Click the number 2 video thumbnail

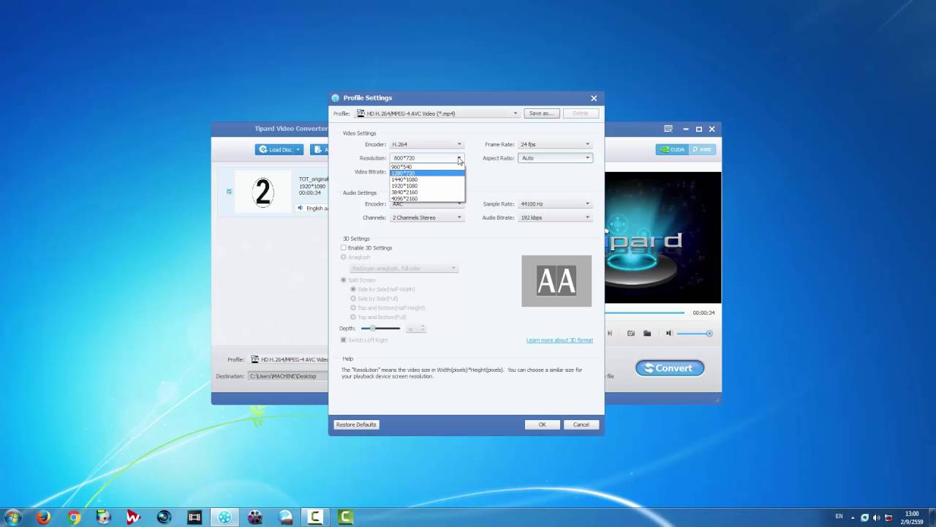click(x=263, y=192)
